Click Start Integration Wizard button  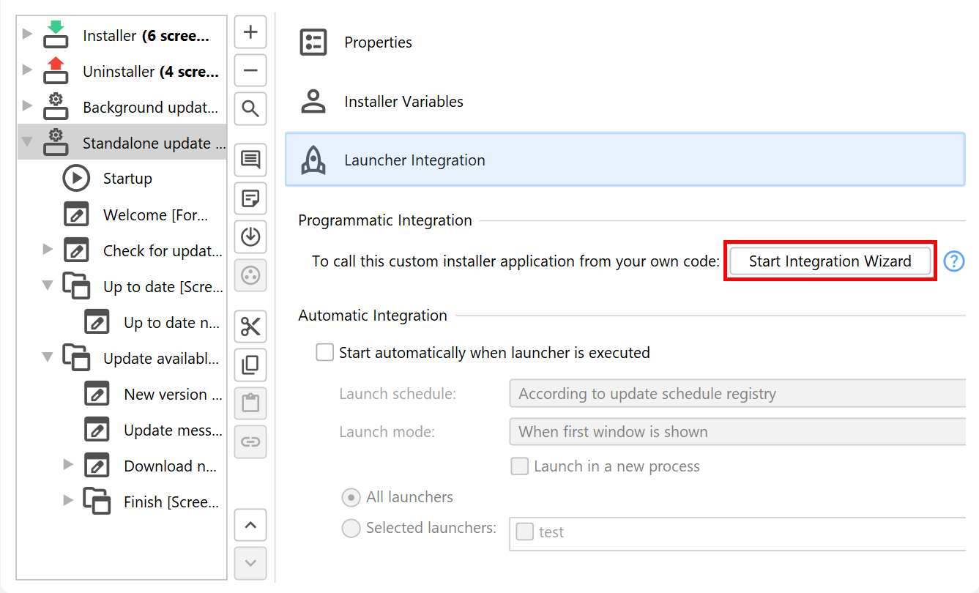click(x=830, y=261)
